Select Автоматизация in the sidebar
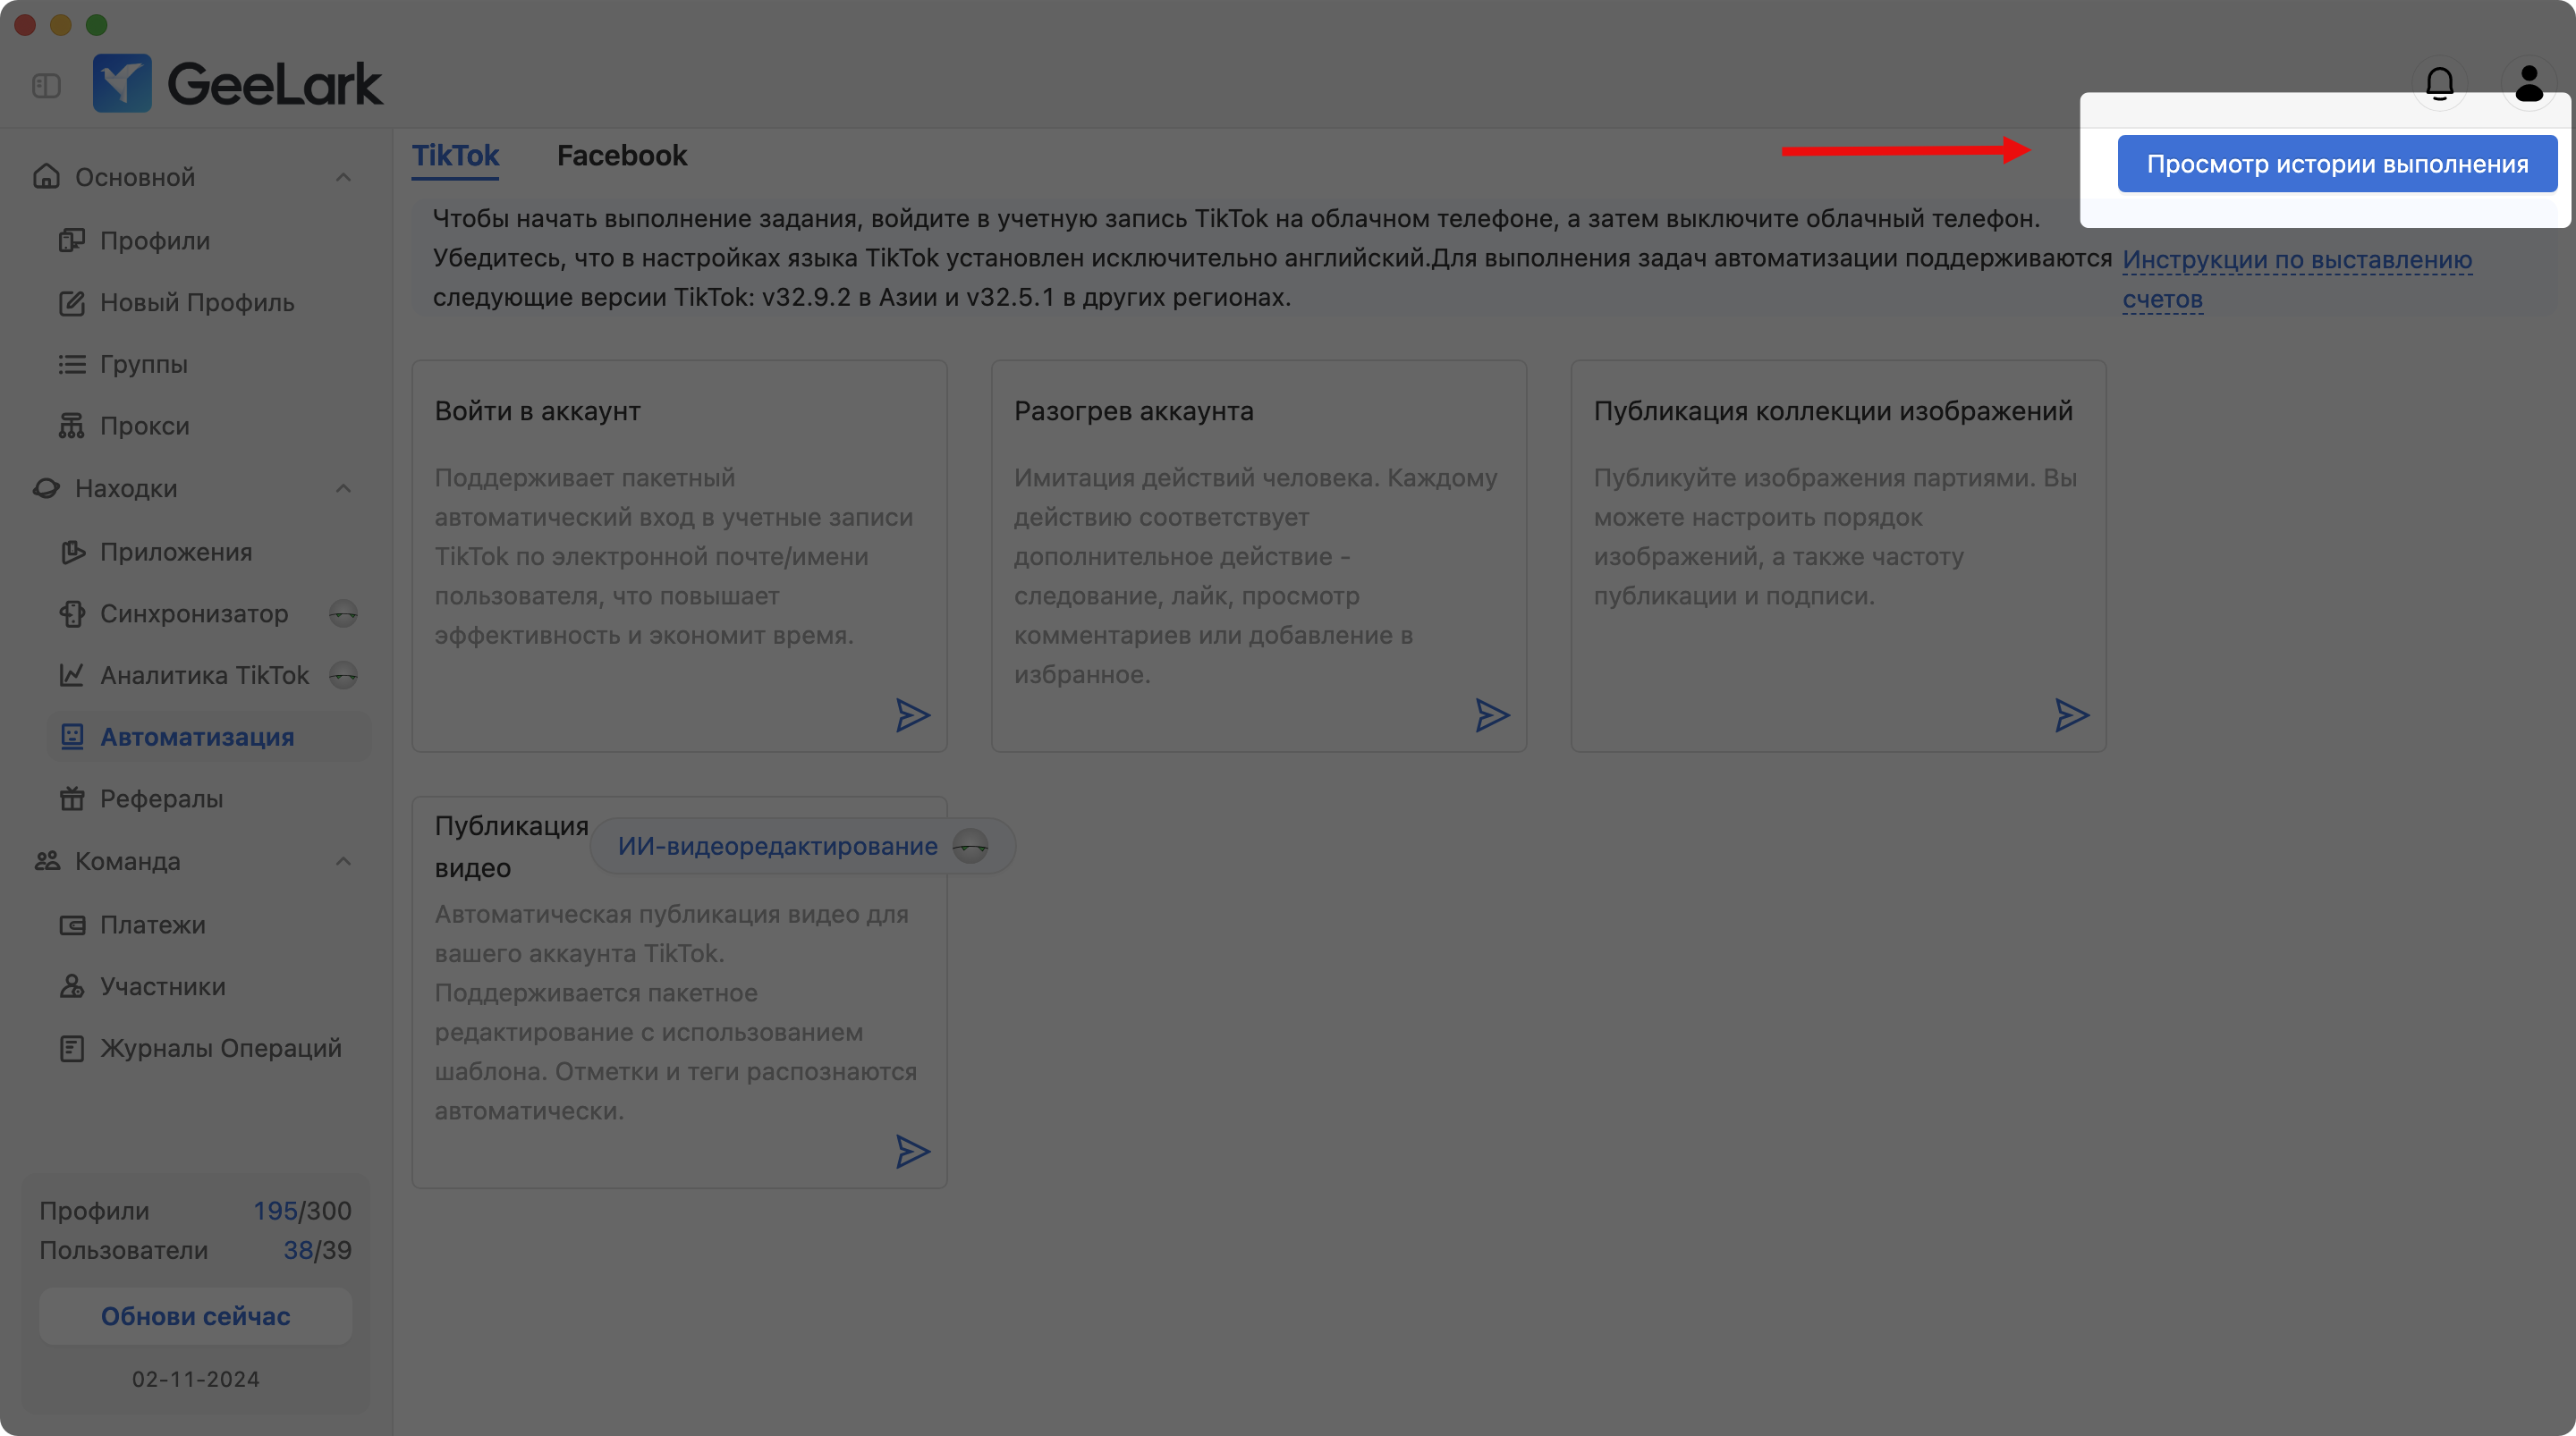Screen dimensions: 2576x1436 coord(209,737)
